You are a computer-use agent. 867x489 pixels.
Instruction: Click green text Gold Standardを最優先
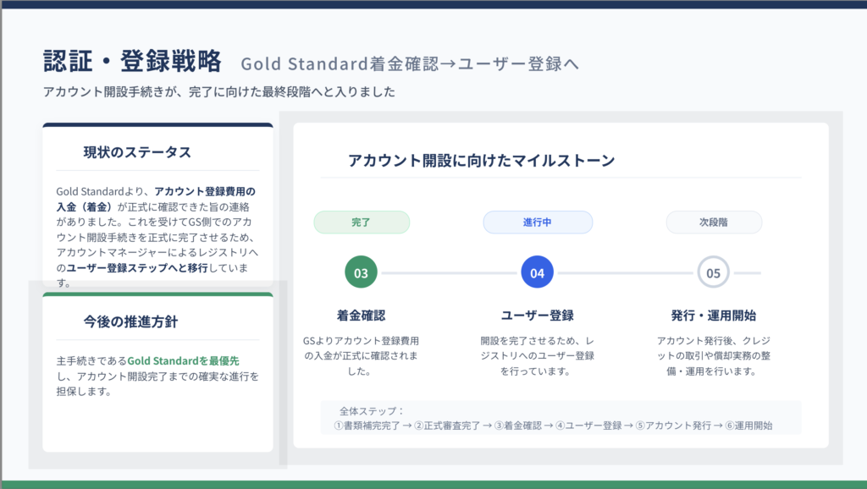(183, 360)
